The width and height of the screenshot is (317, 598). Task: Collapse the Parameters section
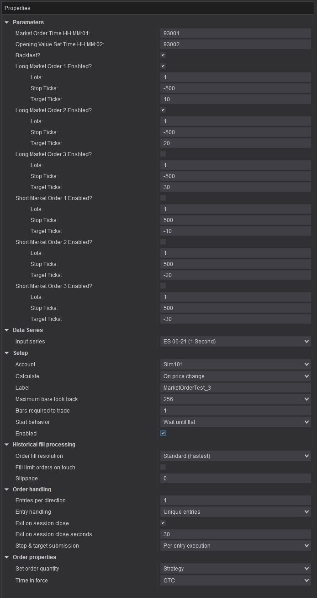click(7, 22)
